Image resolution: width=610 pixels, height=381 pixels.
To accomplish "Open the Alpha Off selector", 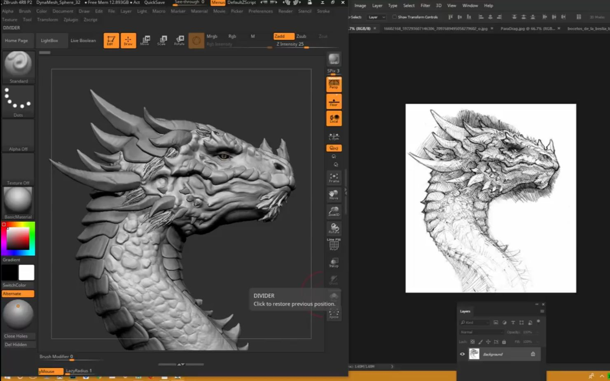I will (18, 136).
